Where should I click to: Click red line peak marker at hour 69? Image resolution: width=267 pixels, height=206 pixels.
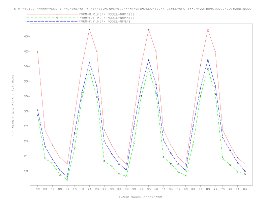(x=208, y=30)
